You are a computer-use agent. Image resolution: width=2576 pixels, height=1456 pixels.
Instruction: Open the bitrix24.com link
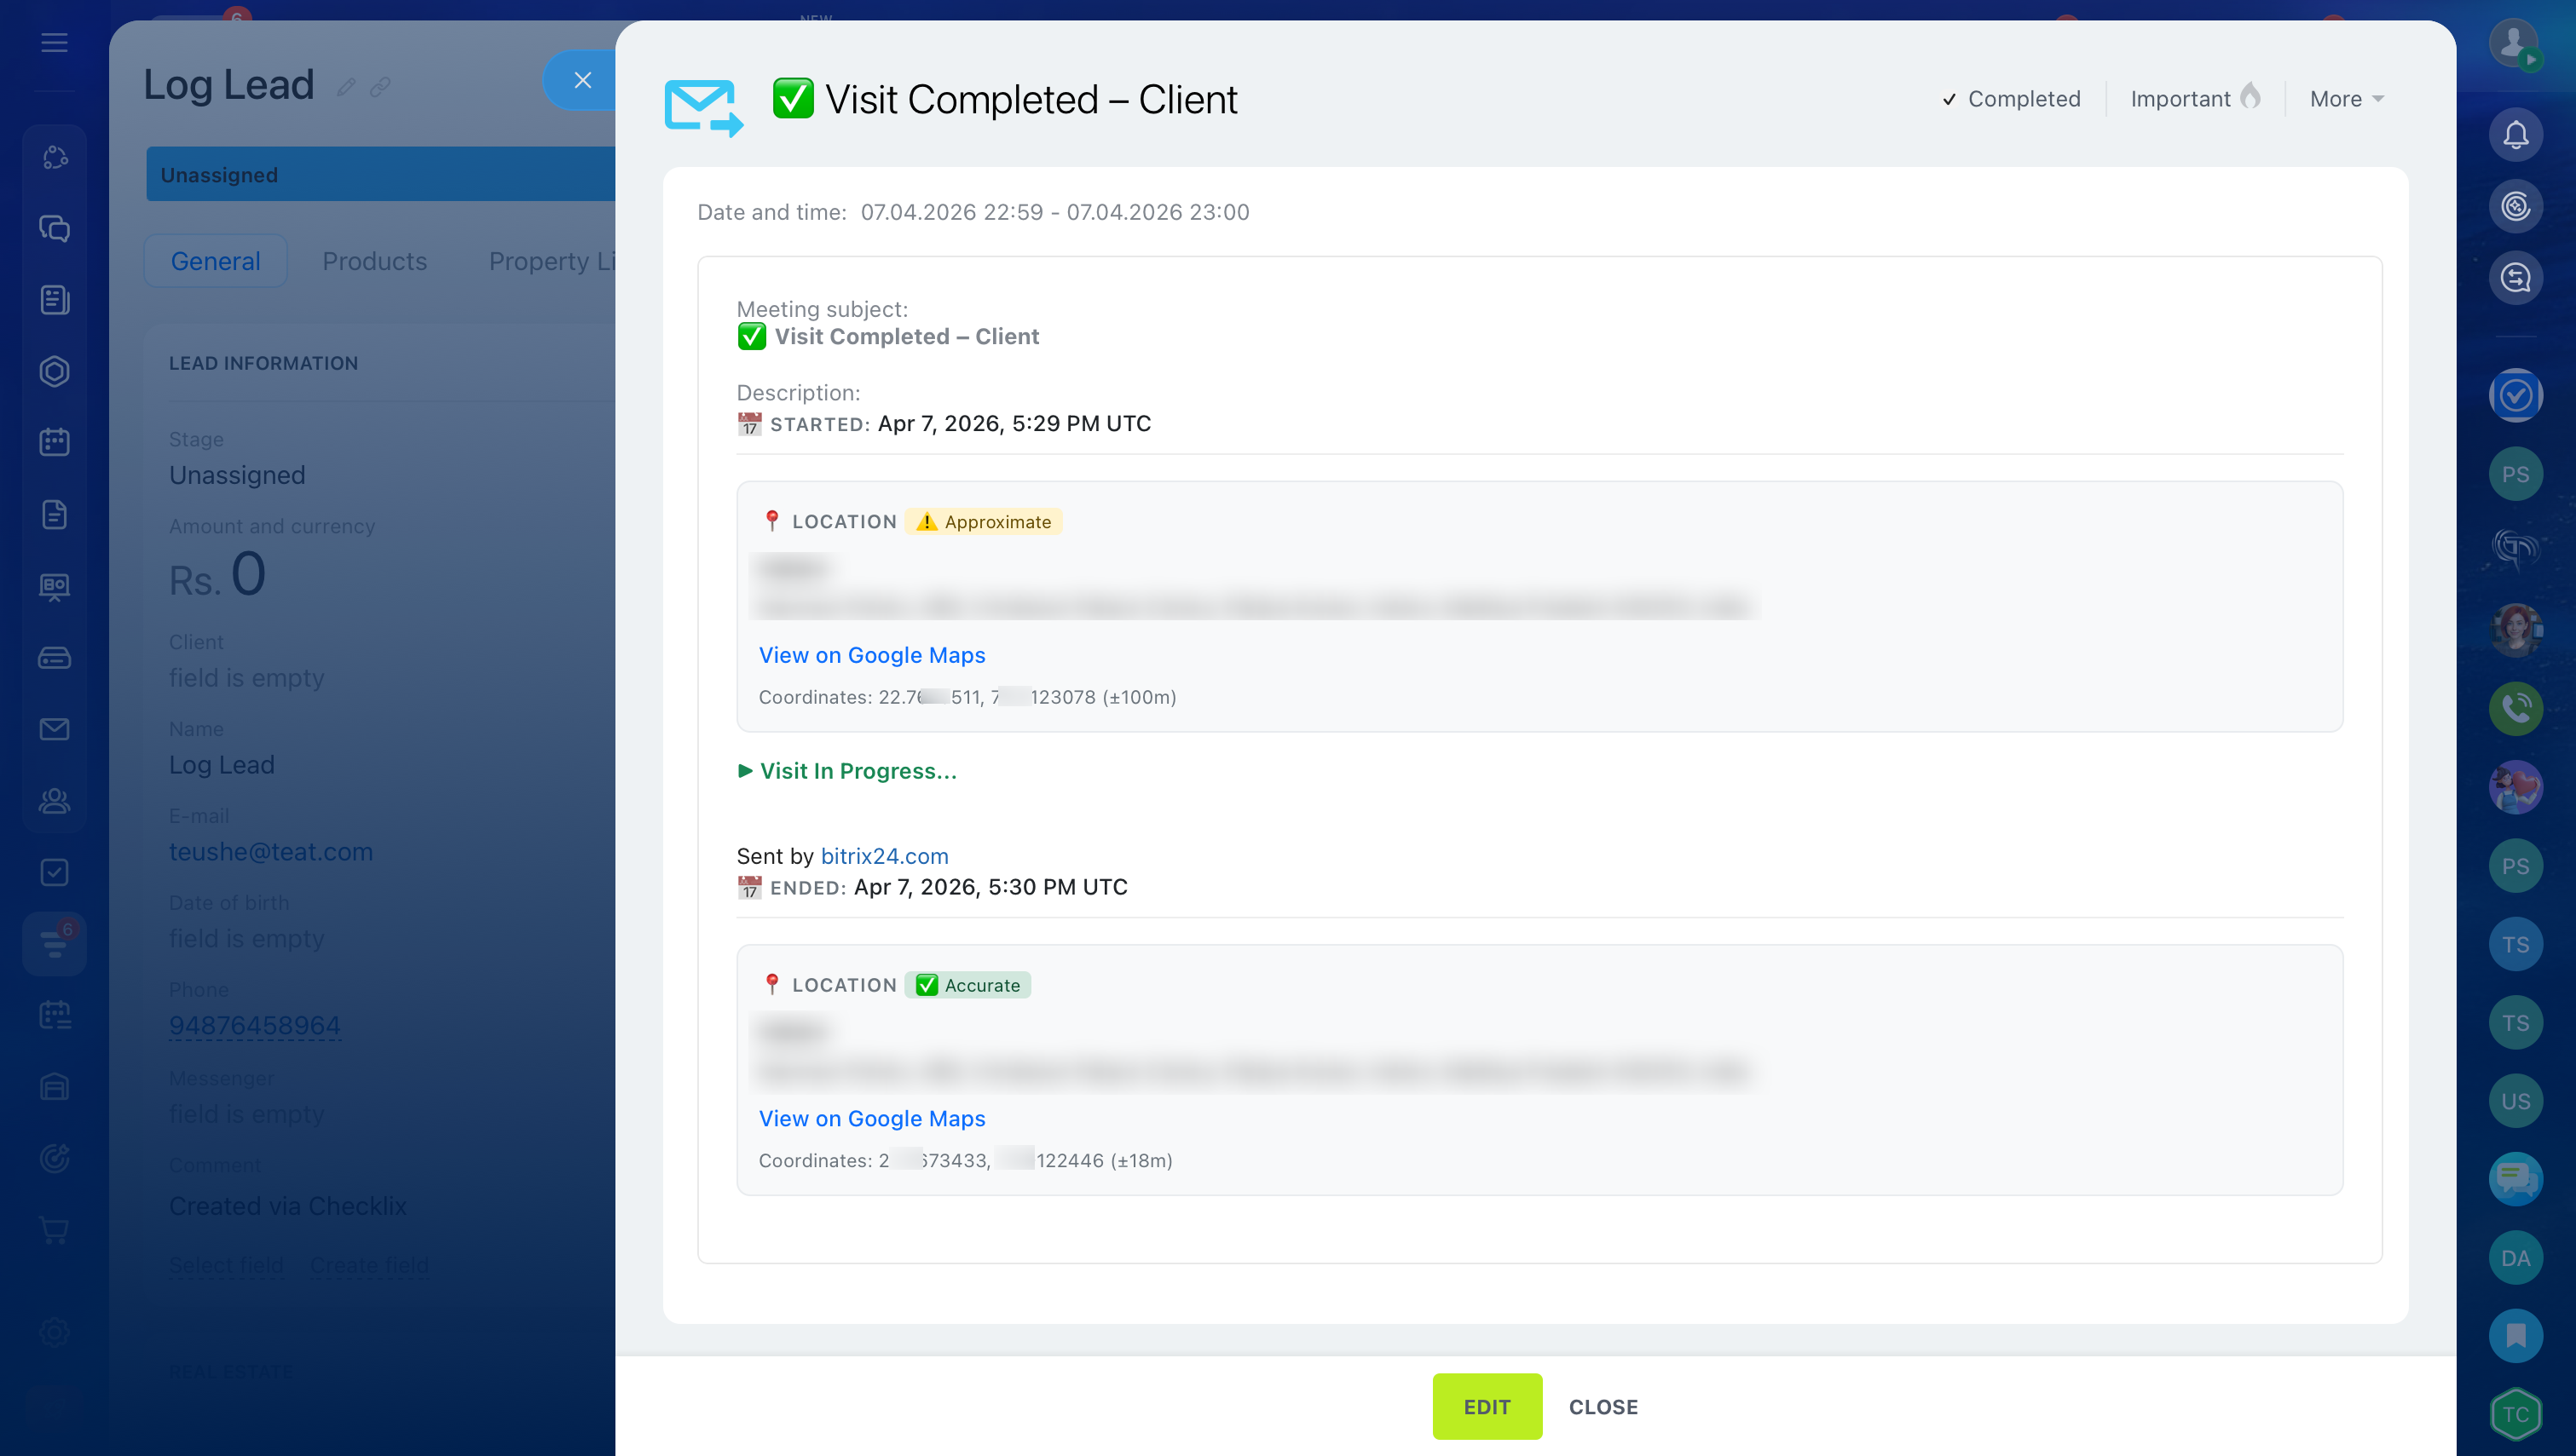tap(883, 856)
